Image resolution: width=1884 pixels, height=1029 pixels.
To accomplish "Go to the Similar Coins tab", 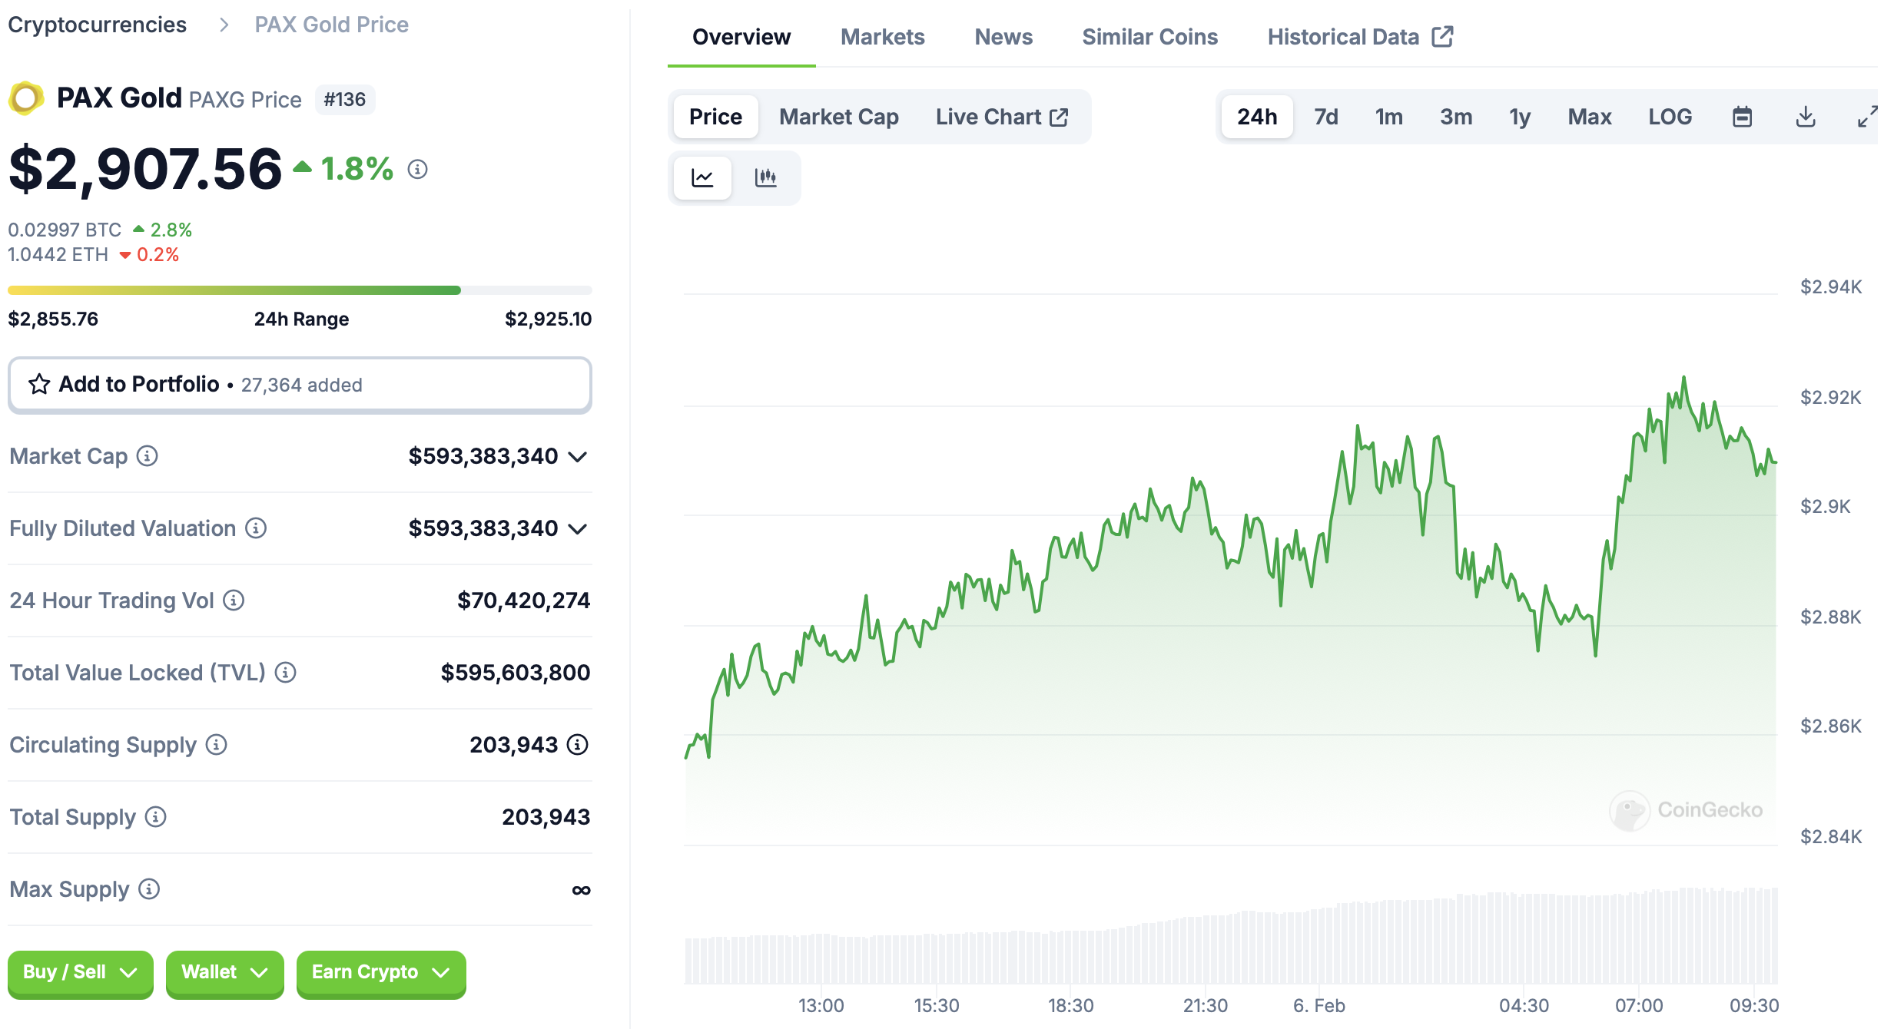I will [1149, 37].
